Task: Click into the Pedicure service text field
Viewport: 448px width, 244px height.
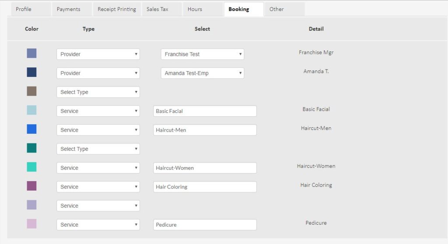Action: click(205, 225)
